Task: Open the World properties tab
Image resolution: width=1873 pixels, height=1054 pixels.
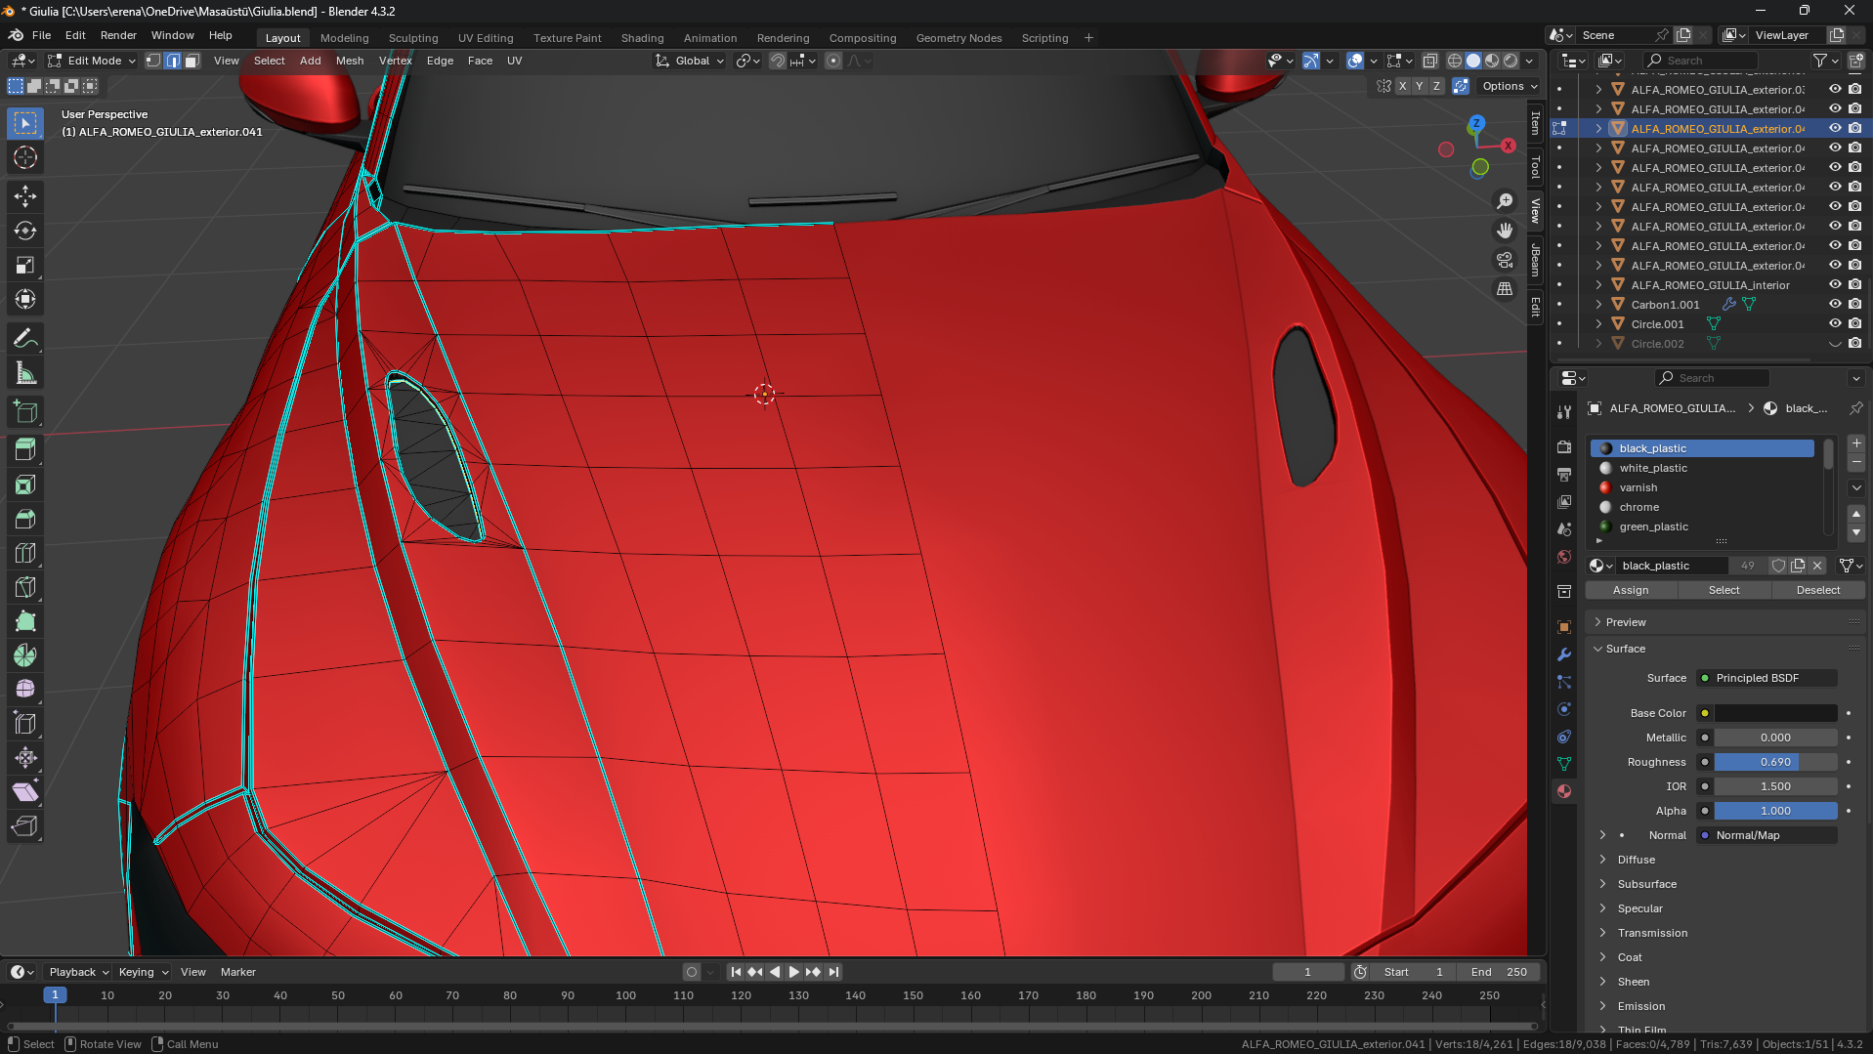Action: [1564, 557]
